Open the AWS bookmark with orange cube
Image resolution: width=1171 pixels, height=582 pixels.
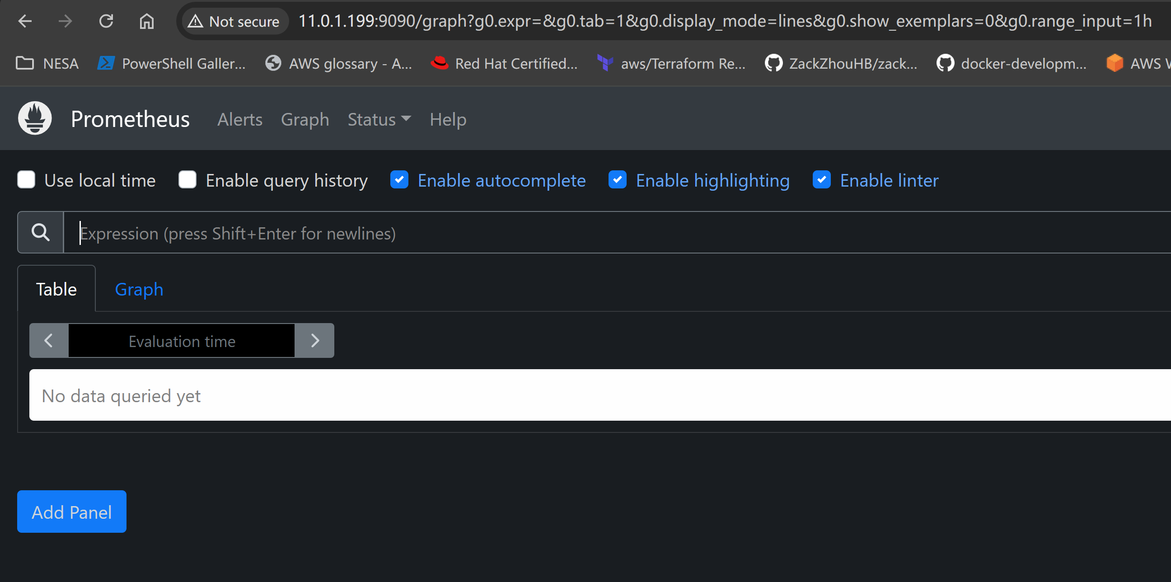1138,63
